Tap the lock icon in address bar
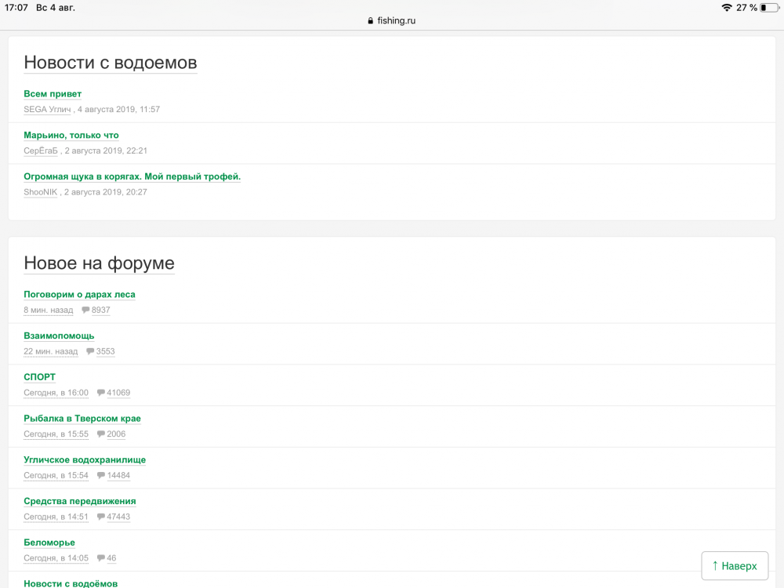 [371, 21]
